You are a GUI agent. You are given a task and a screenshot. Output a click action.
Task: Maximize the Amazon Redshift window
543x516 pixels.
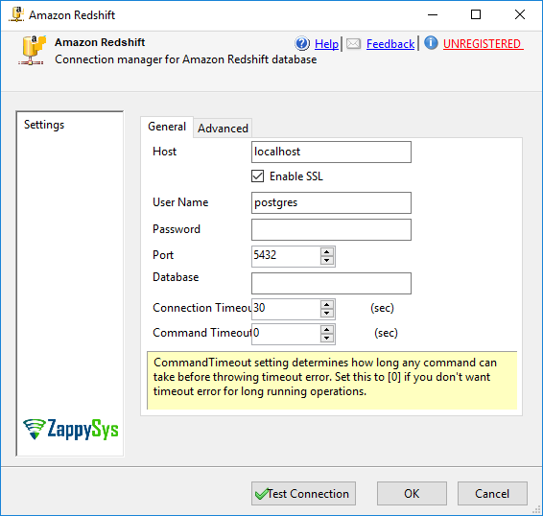click(476, 15)
